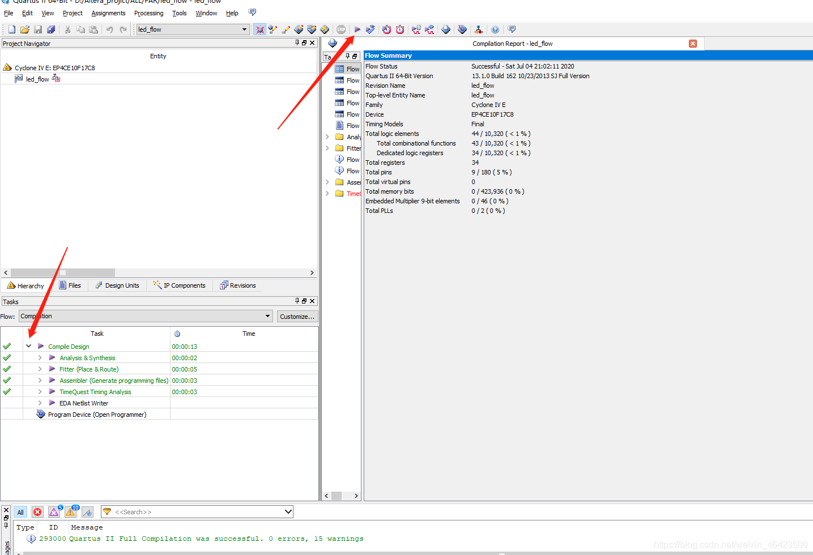Select the Flow Summary report tree item

click(x=347, y=69)
